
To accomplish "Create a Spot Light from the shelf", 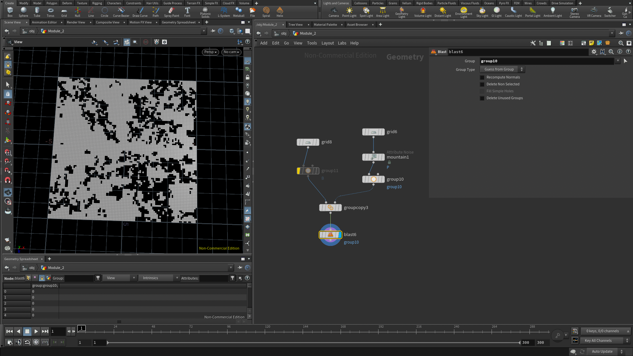I will coord(366,12).
